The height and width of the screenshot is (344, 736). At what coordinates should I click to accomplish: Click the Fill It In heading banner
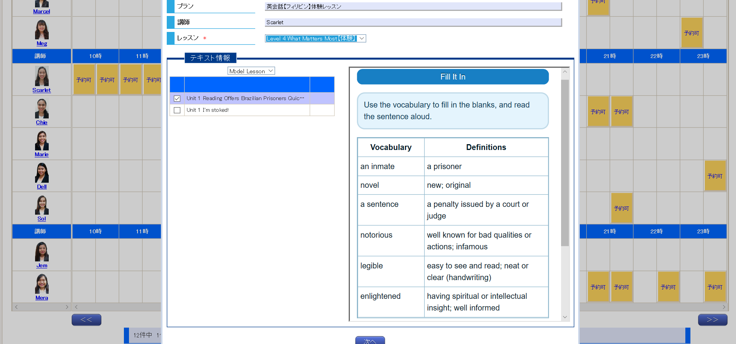452,77
